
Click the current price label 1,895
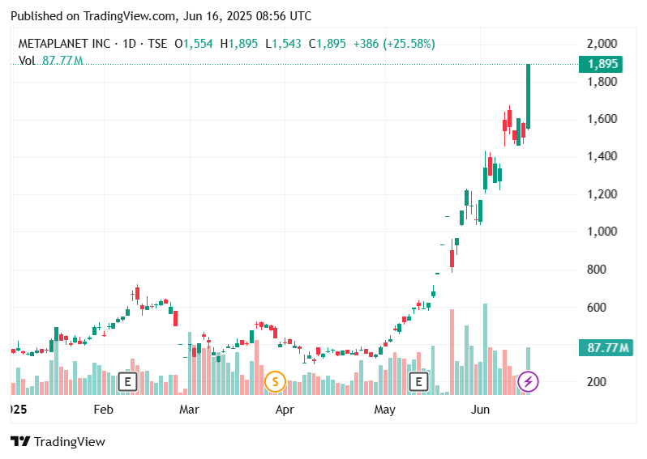601,64
